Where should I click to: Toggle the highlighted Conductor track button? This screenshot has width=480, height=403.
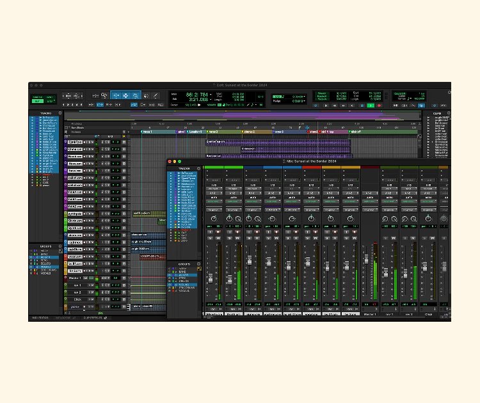pyautogui.click(x=422, y=106)
